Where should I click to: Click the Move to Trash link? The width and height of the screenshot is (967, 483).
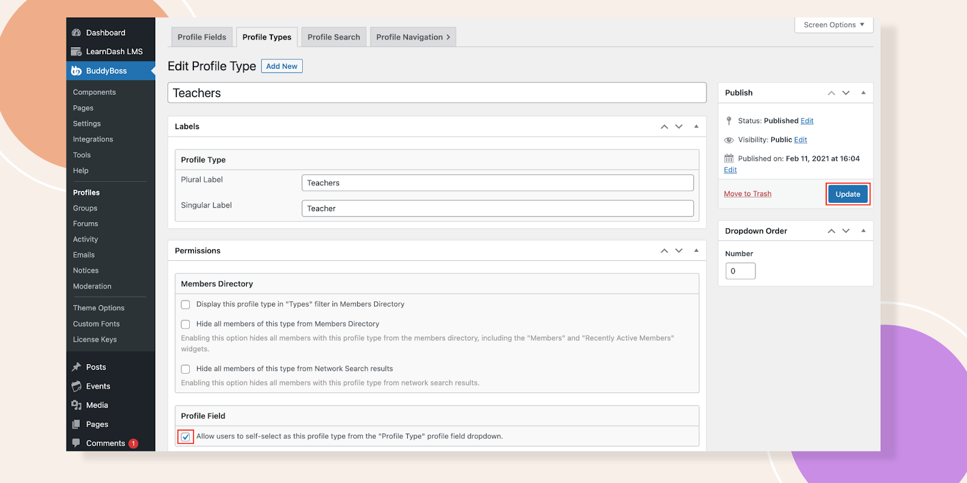tap(748, 194)
